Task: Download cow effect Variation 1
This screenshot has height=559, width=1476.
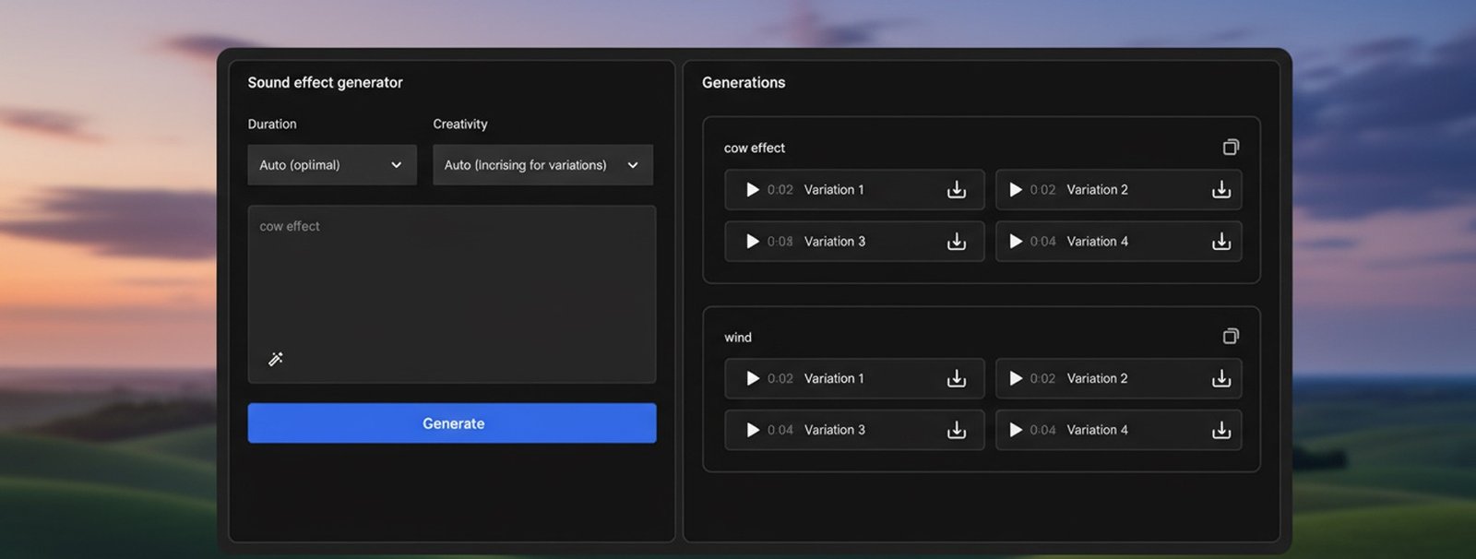Action: (957, 190)
